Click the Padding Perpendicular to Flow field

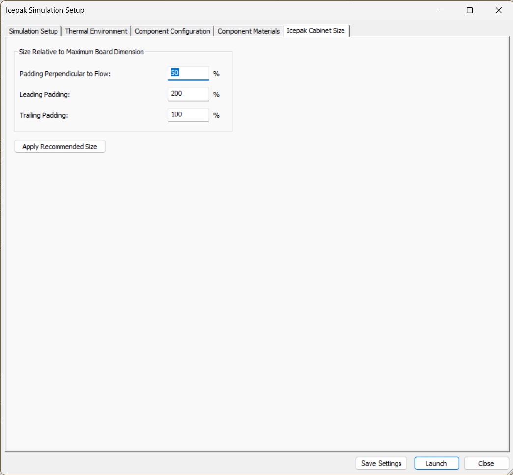click(188, 73)
